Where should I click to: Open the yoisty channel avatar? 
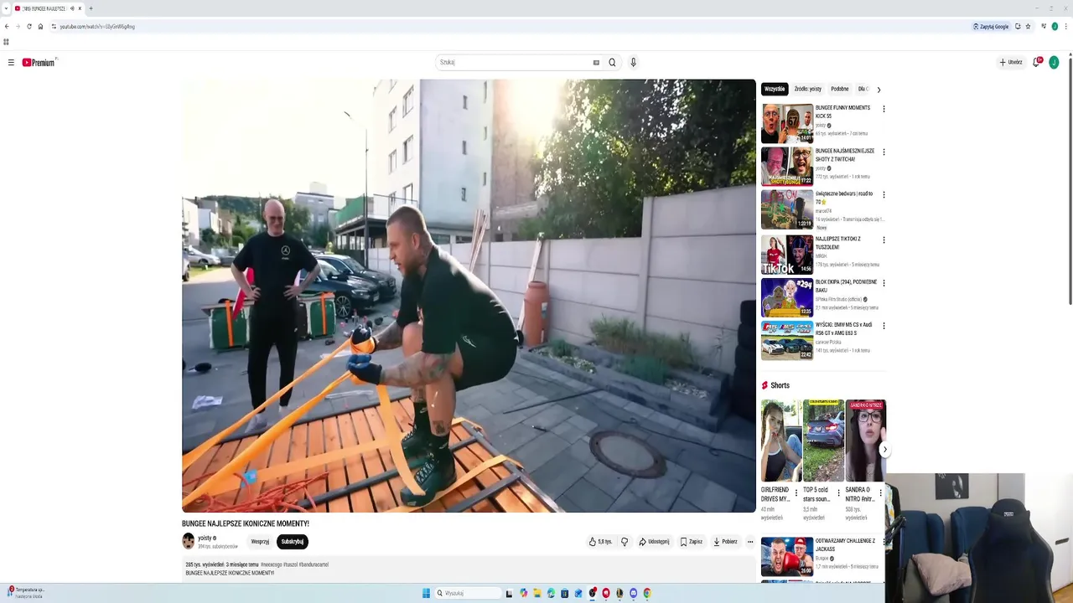[189, 541]
